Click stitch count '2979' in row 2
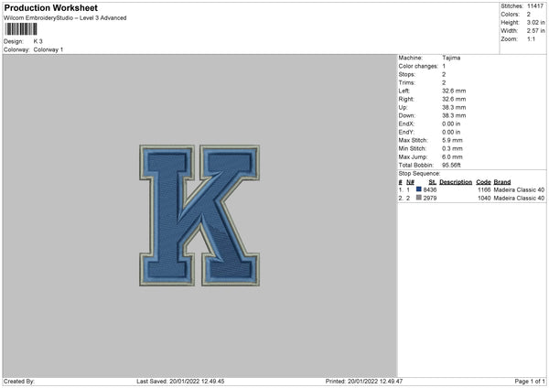The height and width of the screenshot is (388, 549). 430,199
